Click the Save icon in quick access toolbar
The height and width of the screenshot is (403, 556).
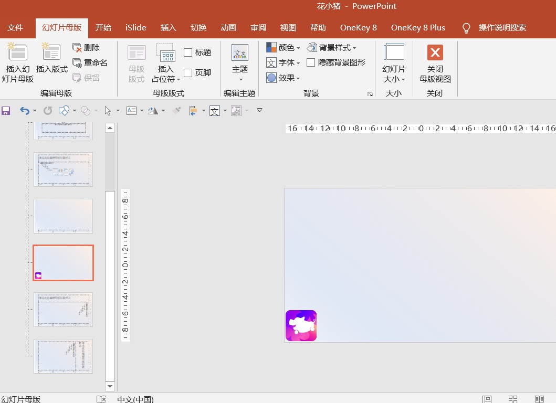[6, 111]
